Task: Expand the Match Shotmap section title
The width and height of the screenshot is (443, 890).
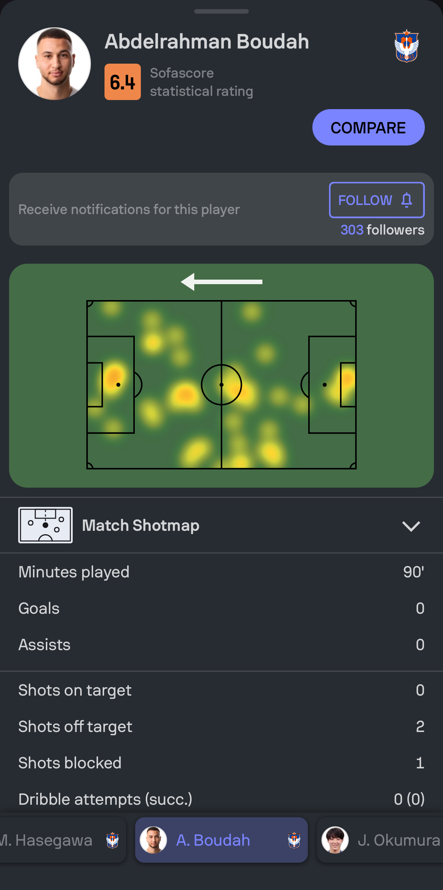Action: click(141, 526)
